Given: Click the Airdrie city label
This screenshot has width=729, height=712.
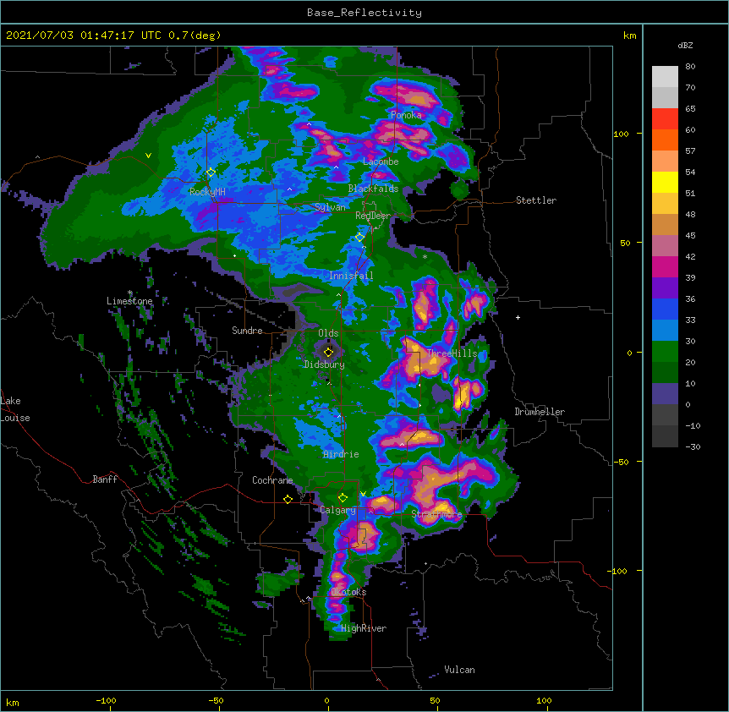Looking at the screenshot, I should 341,454.
